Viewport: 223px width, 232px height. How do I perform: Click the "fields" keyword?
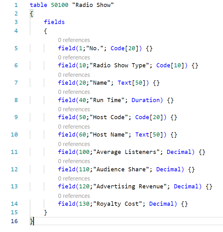pos(54,22)
